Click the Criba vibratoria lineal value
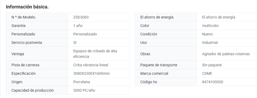257x98 pixels. (91, 65)
